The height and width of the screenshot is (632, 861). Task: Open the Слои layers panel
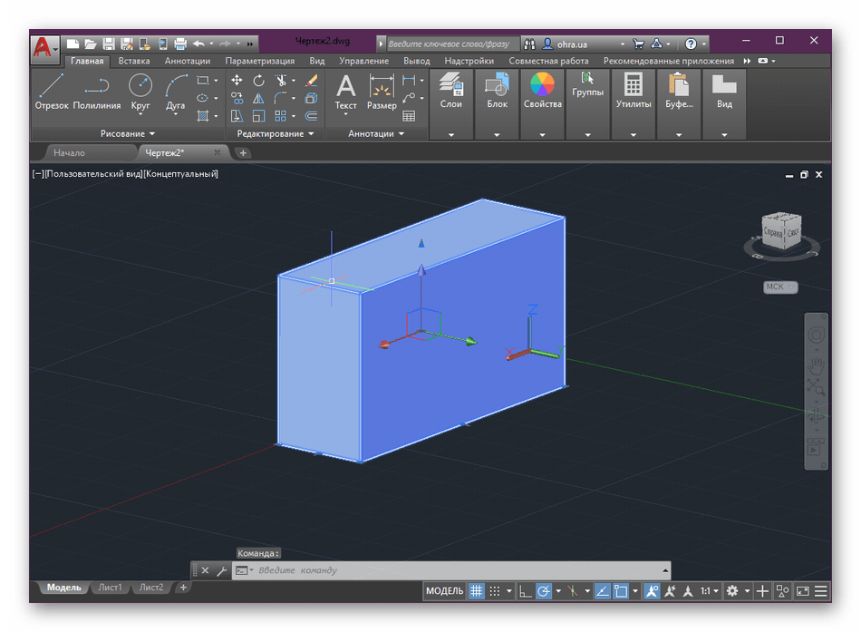[x=450, y=92]
